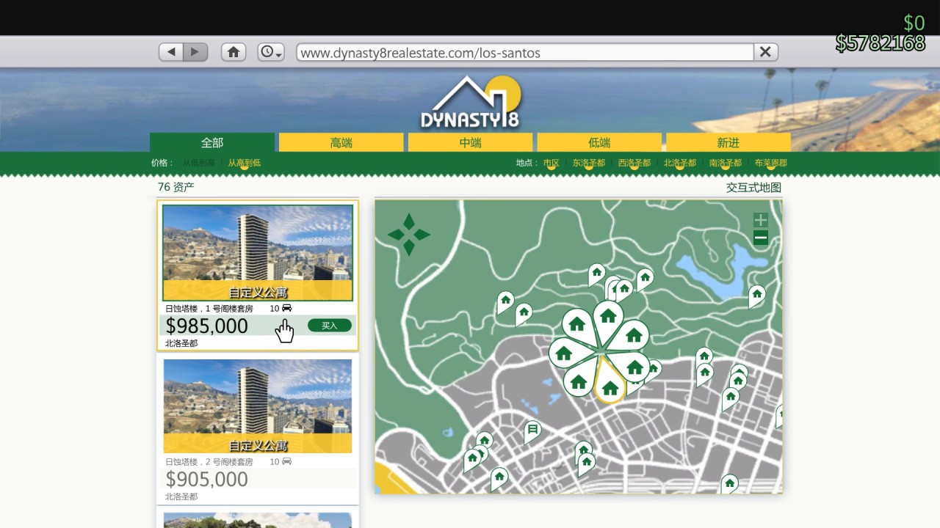
Task: Click the car capacity icon on the $905,000 listing
Action: pyautogui.click(x=286, y=461)
